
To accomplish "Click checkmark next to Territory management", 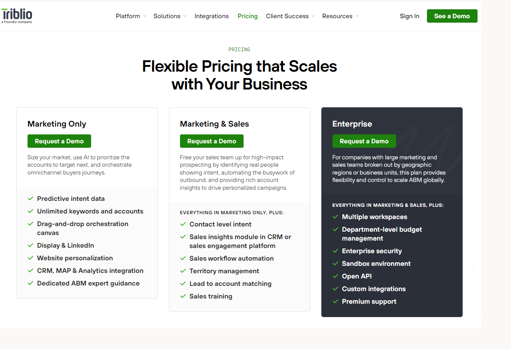I will (183, 271).
